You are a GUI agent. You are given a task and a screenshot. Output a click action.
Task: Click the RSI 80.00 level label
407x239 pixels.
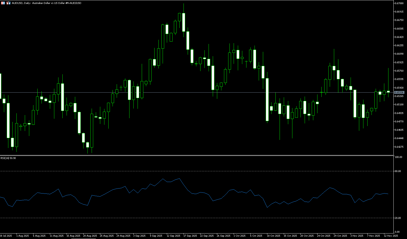tap(398, 171)
